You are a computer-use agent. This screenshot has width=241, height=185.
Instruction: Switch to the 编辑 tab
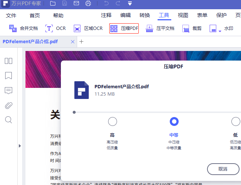click(125, 15)
